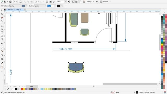Screen dimensions: 167x94
Task: Click the status bar gear icon
Action: pyautogui.click(x=2, y=92)
